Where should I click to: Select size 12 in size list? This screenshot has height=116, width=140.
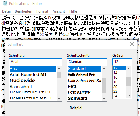[120, 68]
